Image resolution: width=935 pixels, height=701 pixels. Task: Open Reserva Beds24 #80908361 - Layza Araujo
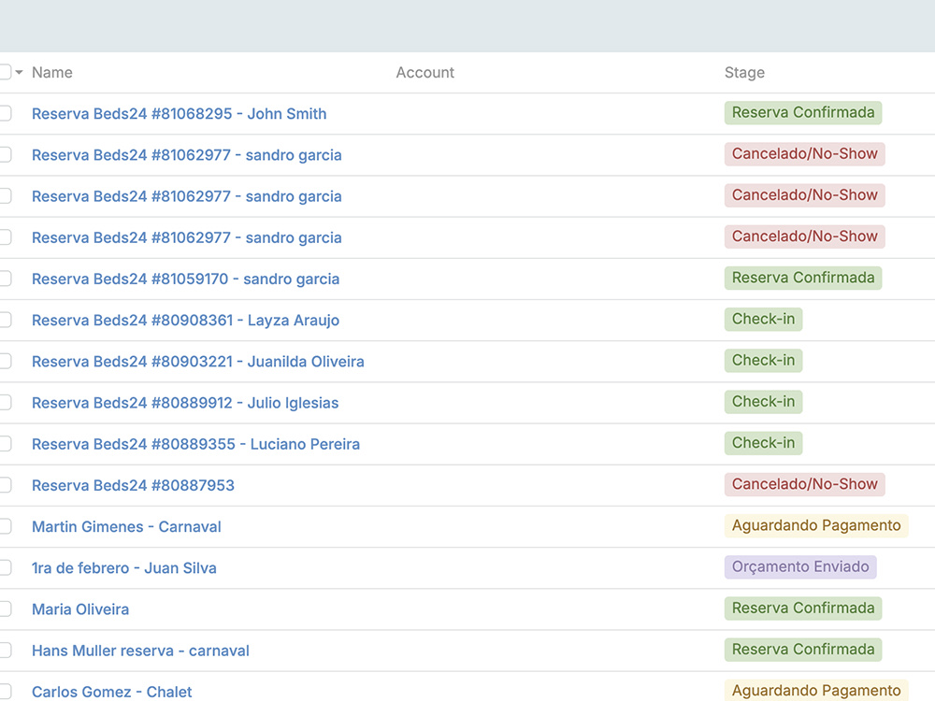(185, 320)
